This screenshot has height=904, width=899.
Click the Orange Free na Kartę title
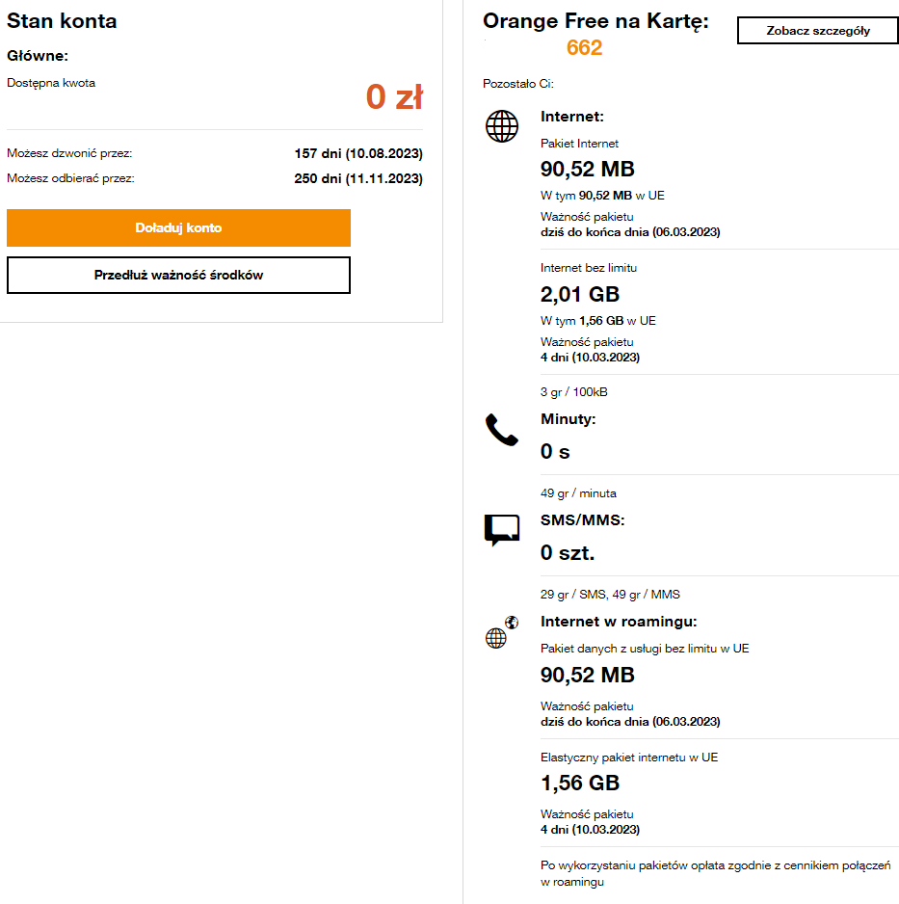point(595,21)
